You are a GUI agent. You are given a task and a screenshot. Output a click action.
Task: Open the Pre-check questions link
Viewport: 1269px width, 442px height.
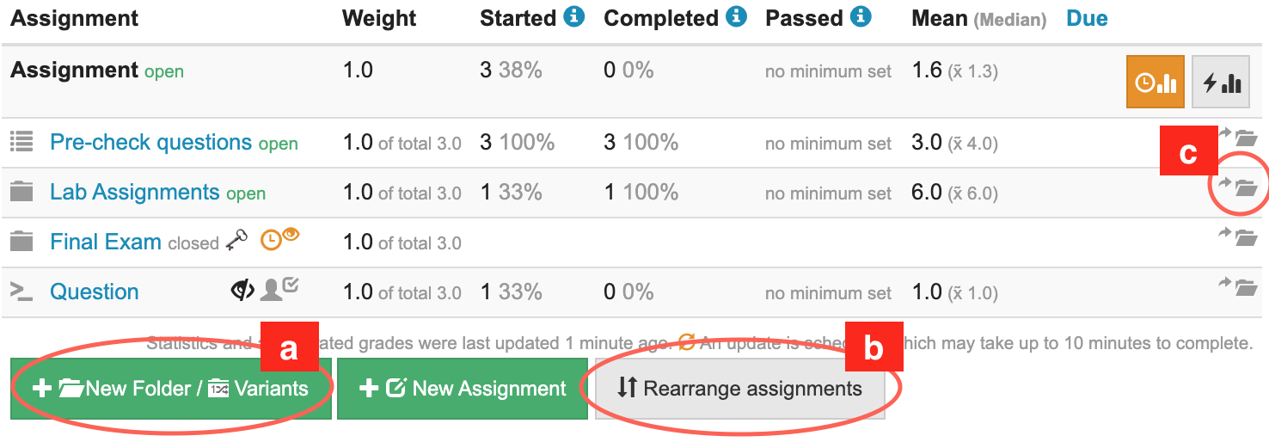(x=151, y=142)
